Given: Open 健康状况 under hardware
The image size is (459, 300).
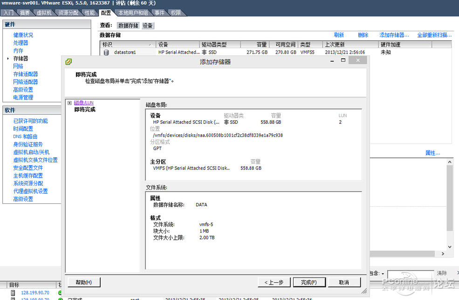Looking at the screenshot, I should click(x=23, y=35).
